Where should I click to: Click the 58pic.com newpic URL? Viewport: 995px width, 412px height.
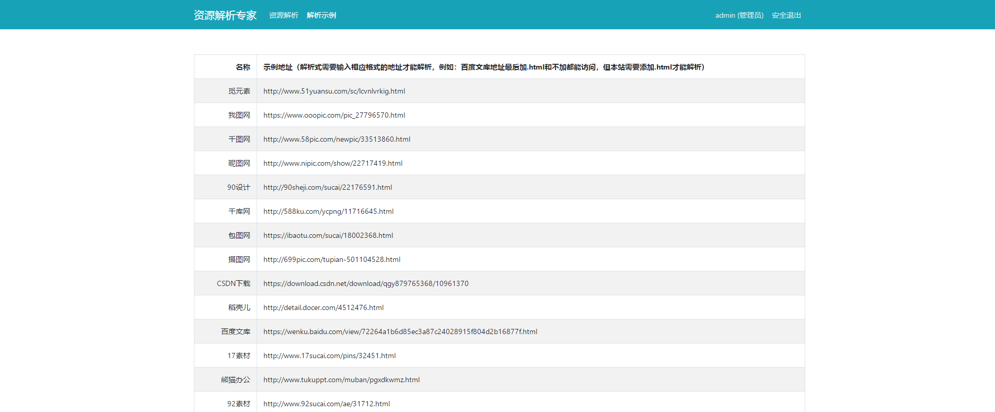pyautogui.click(x=337, y=139)
